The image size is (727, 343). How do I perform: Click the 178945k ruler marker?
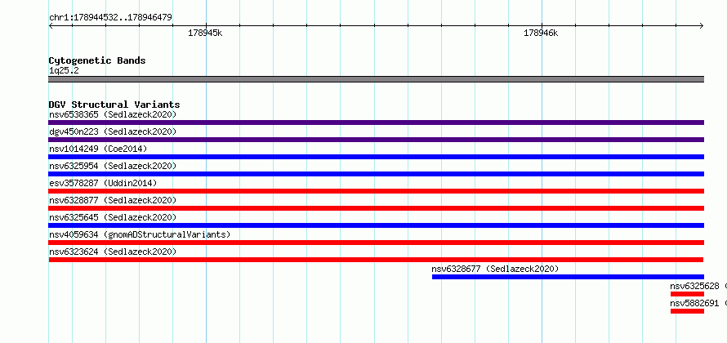205,33
